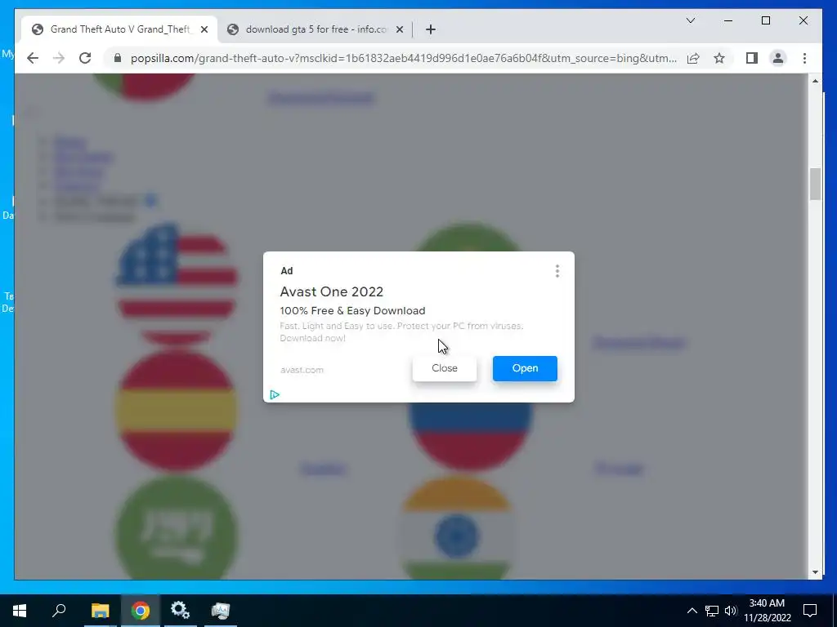Maximize the Chrome window
This screenshot has width=837, height=627.
tap(765, 20)
